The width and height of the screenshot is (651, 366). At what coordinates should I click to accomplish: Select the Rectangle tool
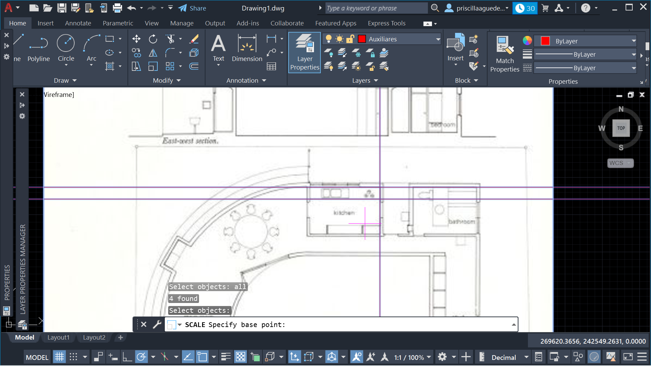click(x=110, y=39)
